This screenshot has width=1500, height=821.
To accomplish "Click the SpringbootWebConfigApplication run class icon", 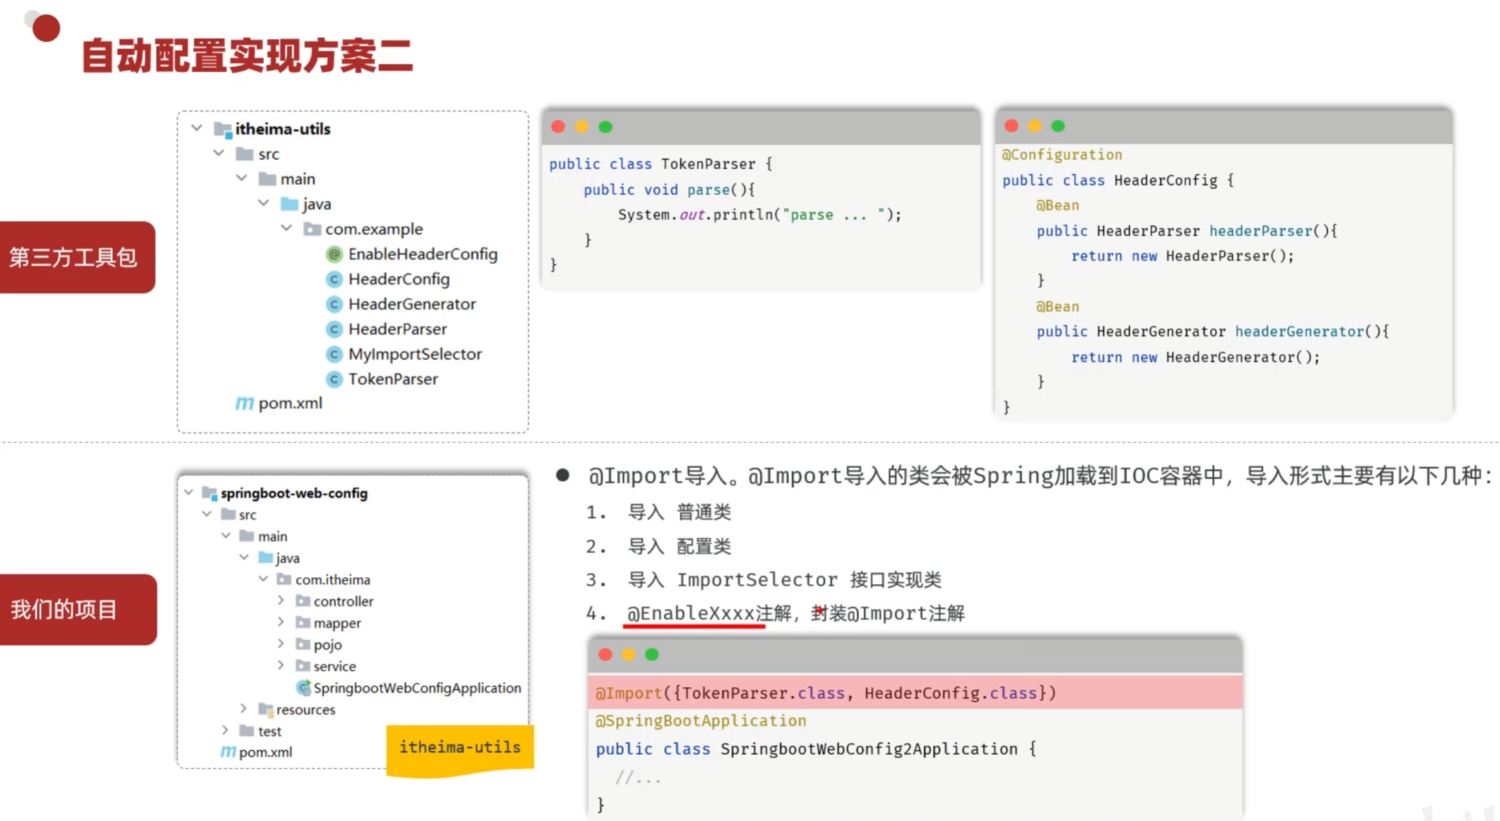I will pyautogui.click(x=303, y=688).
